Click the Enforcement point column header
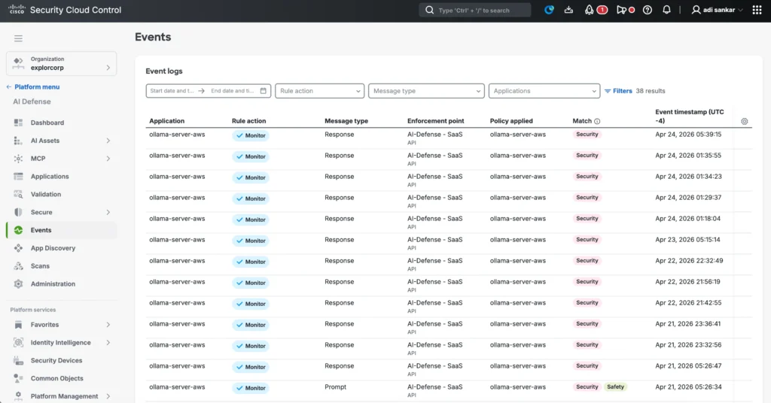Screen dimensions: 771x403 coord(435,121)
